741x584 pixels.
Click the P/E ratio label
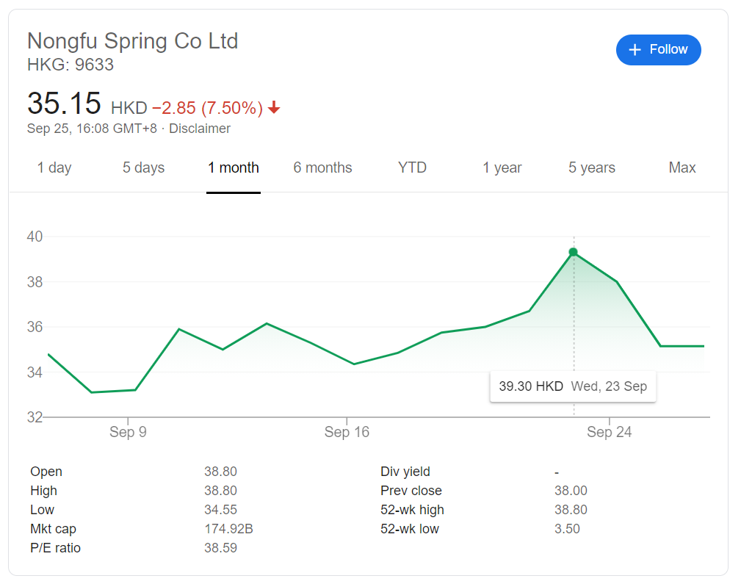tap(55, 548)
